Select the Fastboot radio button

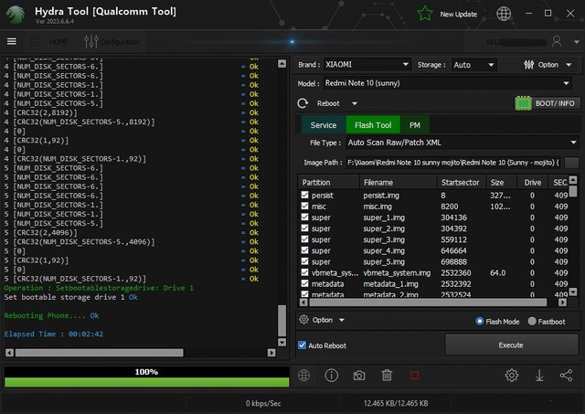coord(532,321)
